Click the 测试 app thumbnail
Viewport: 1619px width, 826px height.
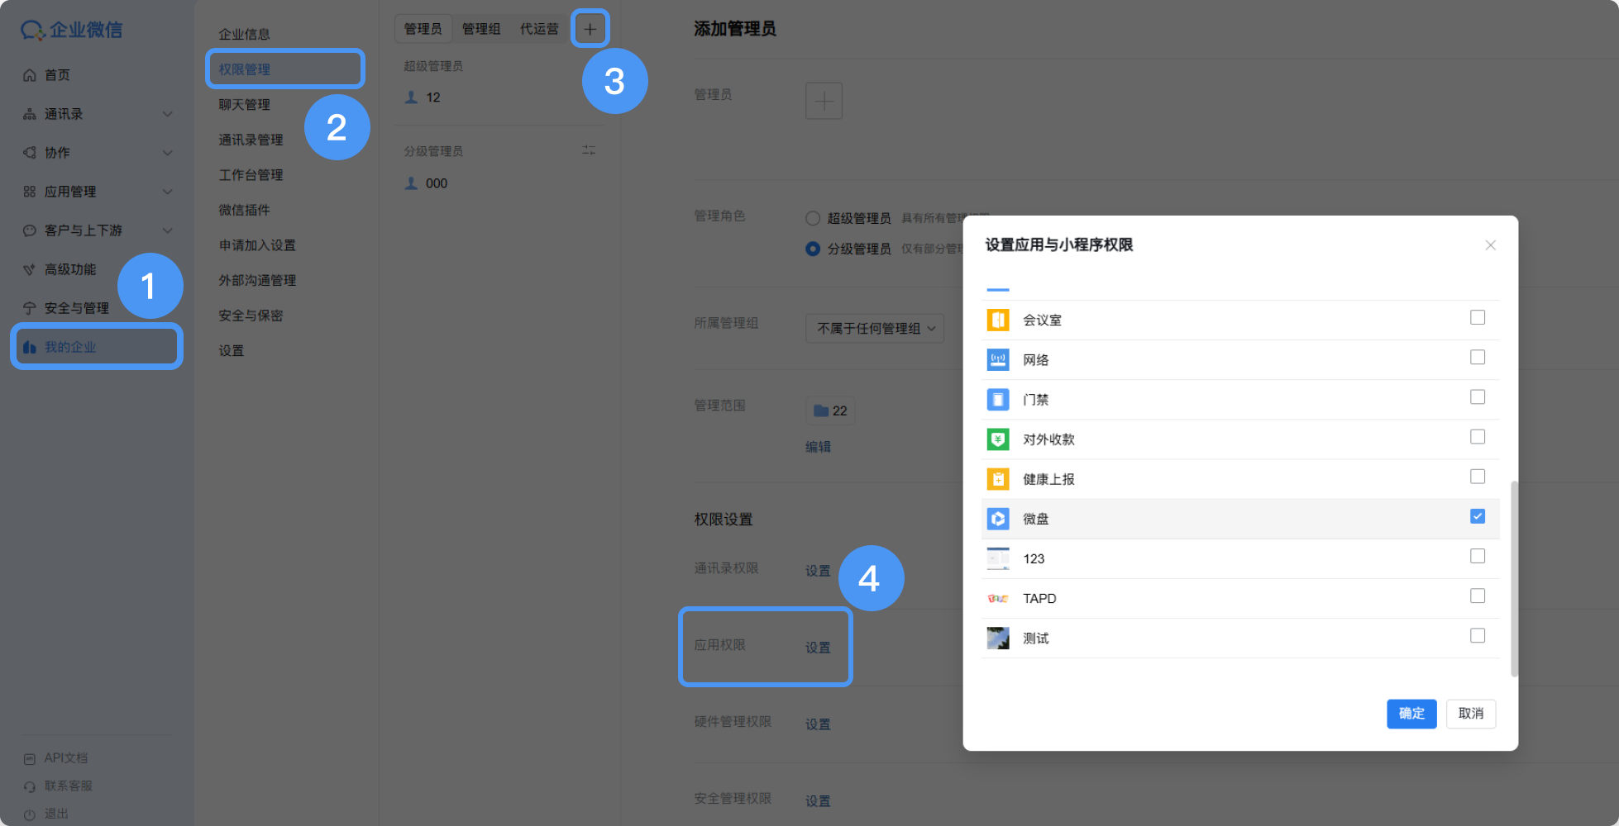coord(998,638)
